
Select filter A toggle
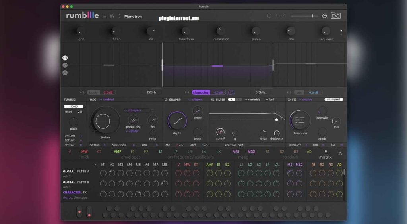(231, 100)
